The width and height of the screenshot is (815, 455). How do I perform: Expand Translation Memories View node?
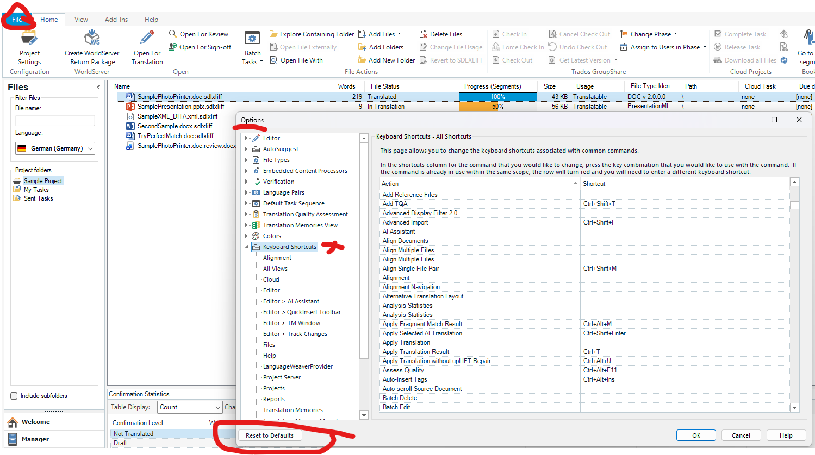click(x=246, y=225)
